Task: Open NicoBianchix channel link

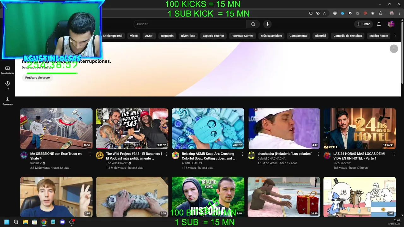Action: [x=342, y=163]
